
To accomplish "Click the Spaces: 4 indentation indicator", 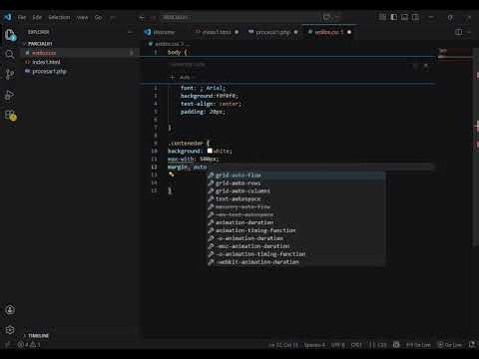I will pos(314,345).
